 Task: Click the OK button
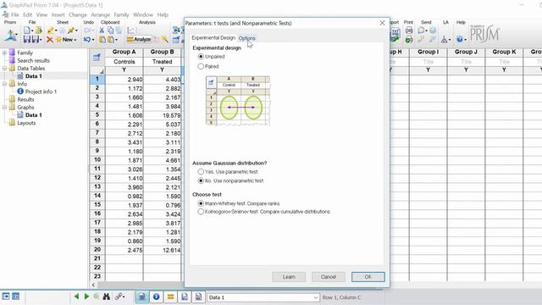tap(368, 277)
